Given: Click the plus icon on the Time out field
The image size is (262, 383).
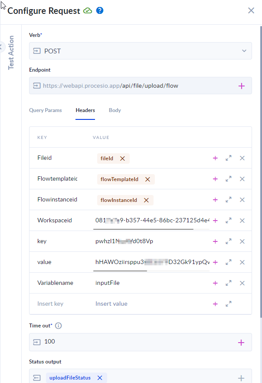Looking at the screenshot, I should pos(242,342).
